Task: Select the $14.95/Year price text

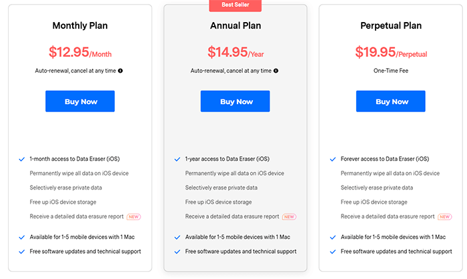Action: 236,52
